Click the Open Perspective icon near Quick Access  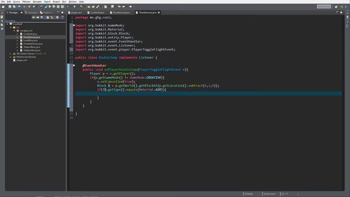pyautogui.click(x=336, y=7)
